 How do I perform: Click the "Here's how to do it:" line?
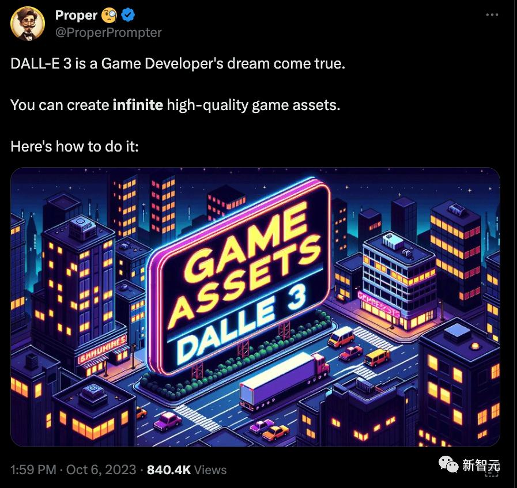coord(75,146)
